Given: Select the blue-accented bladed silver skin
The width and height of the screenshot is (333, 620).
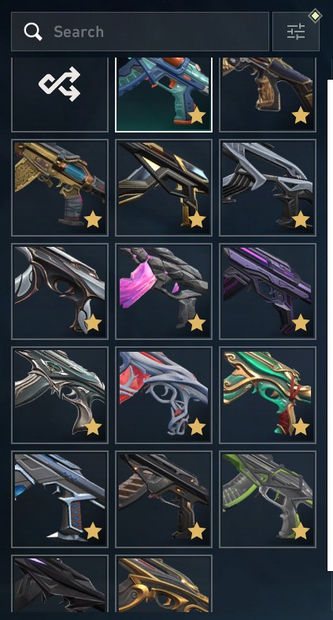Looking at the screenshot, I should point(60,499).
